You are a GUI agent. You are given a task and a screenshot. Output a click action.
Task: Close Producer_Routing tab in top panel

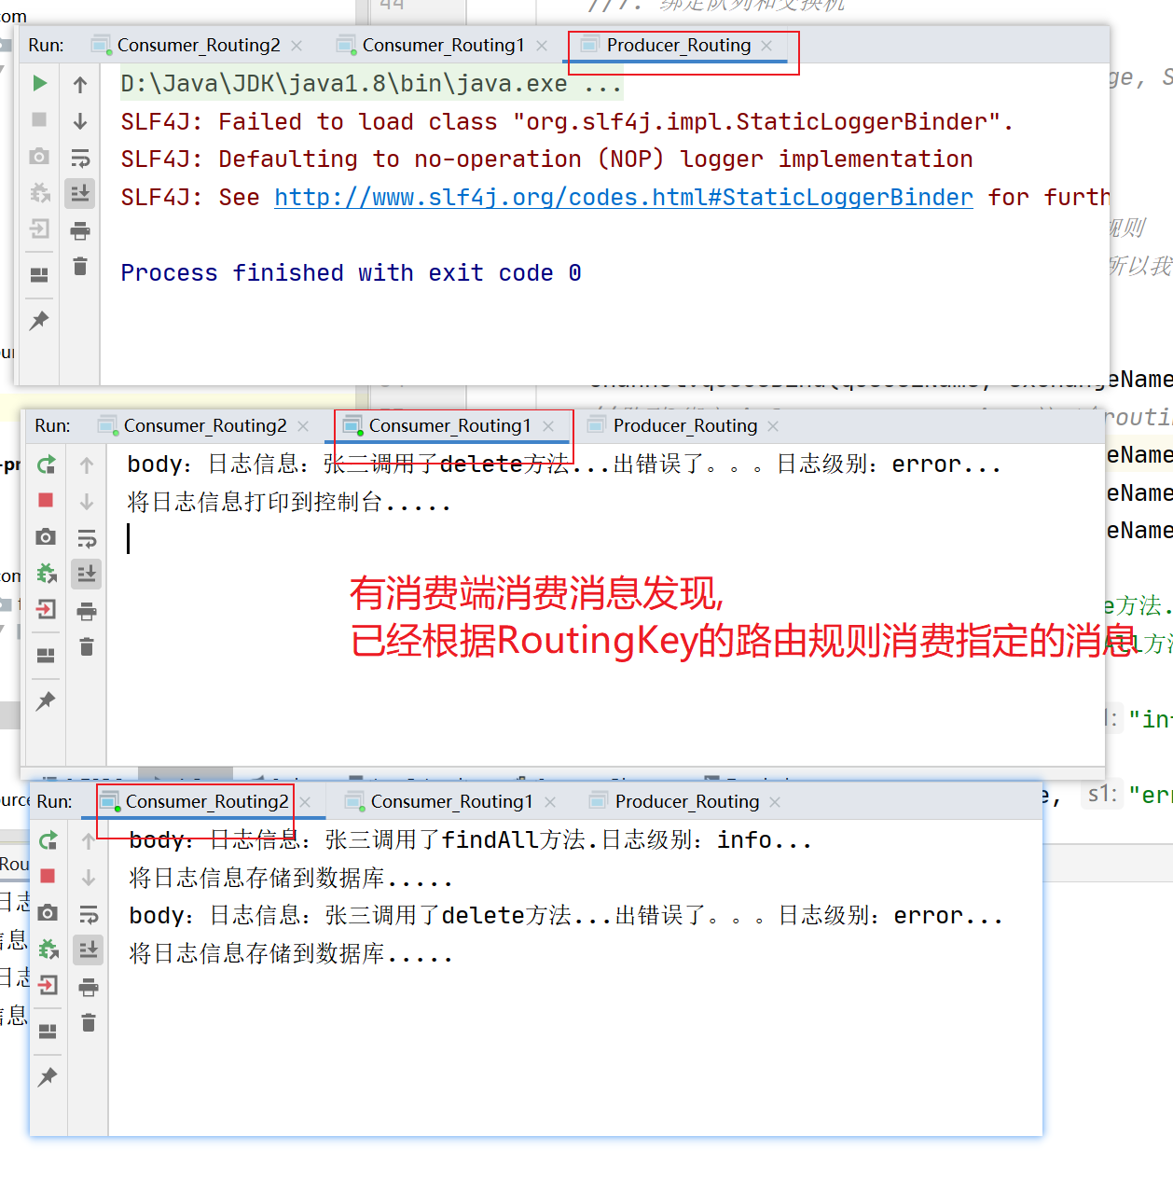pyautogui.click(x=766, y=45)
